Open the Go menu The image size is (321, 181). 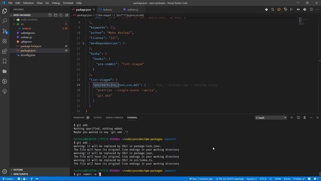pos(47,3)
